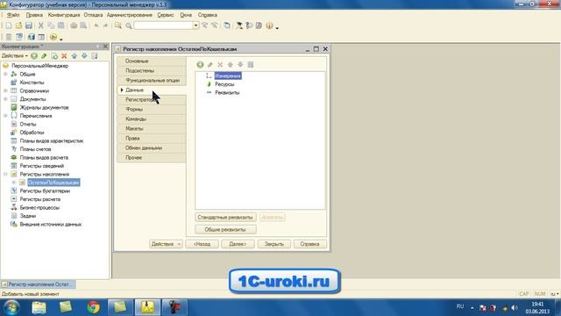The height and width of the screenshot is (316, 561).
Task: Click the New document toolbar icon
Action: [x=9, y=25]
